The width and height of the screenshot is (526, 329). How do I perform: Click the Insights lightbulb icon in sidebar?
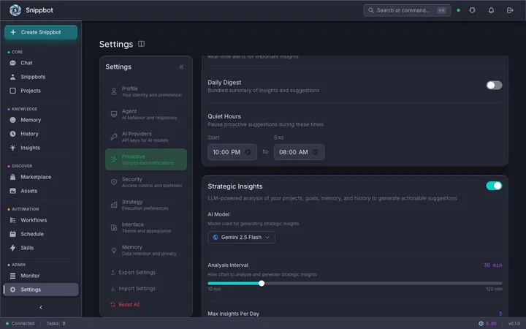pyautogui.click(x=12, y=148)
